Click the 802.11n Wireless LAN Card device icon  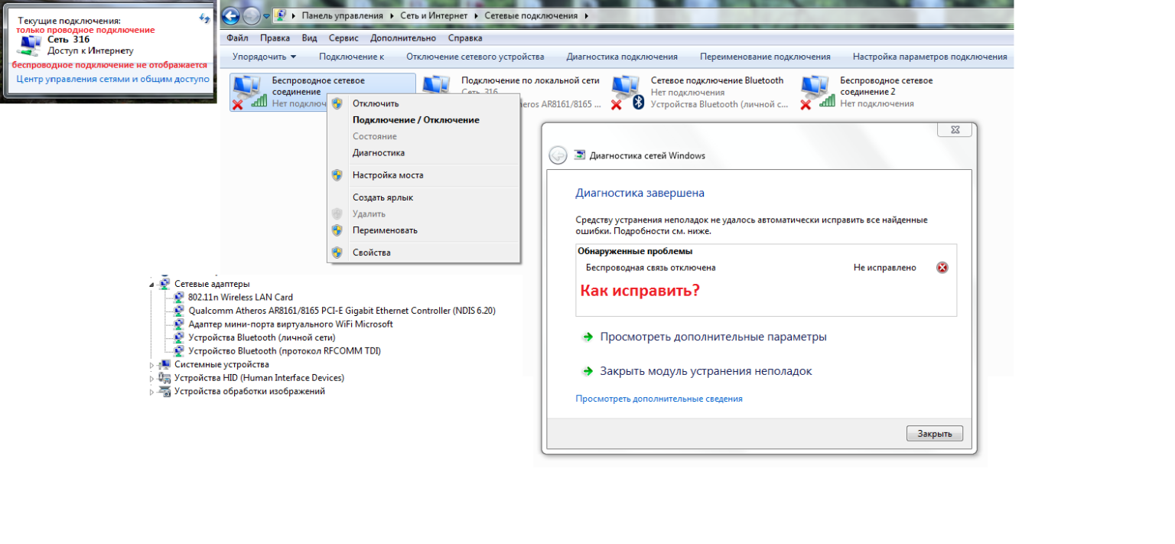[x=179, y=298]
